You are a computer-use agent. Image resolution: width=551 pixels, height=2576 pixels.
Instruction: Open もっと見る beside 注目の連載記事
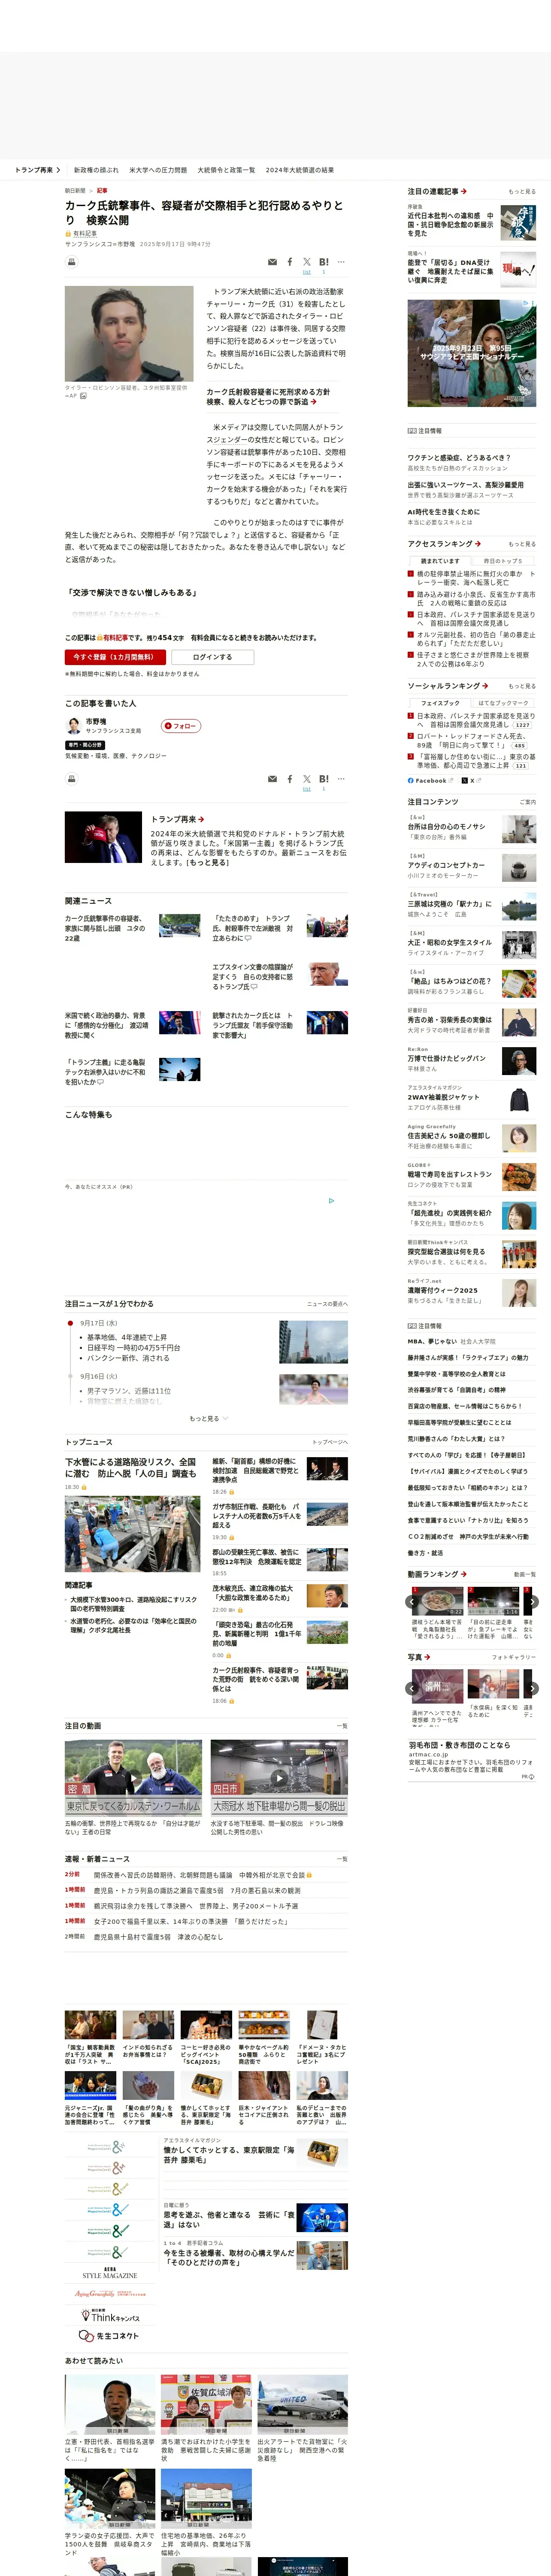click(x=521, y=191)
